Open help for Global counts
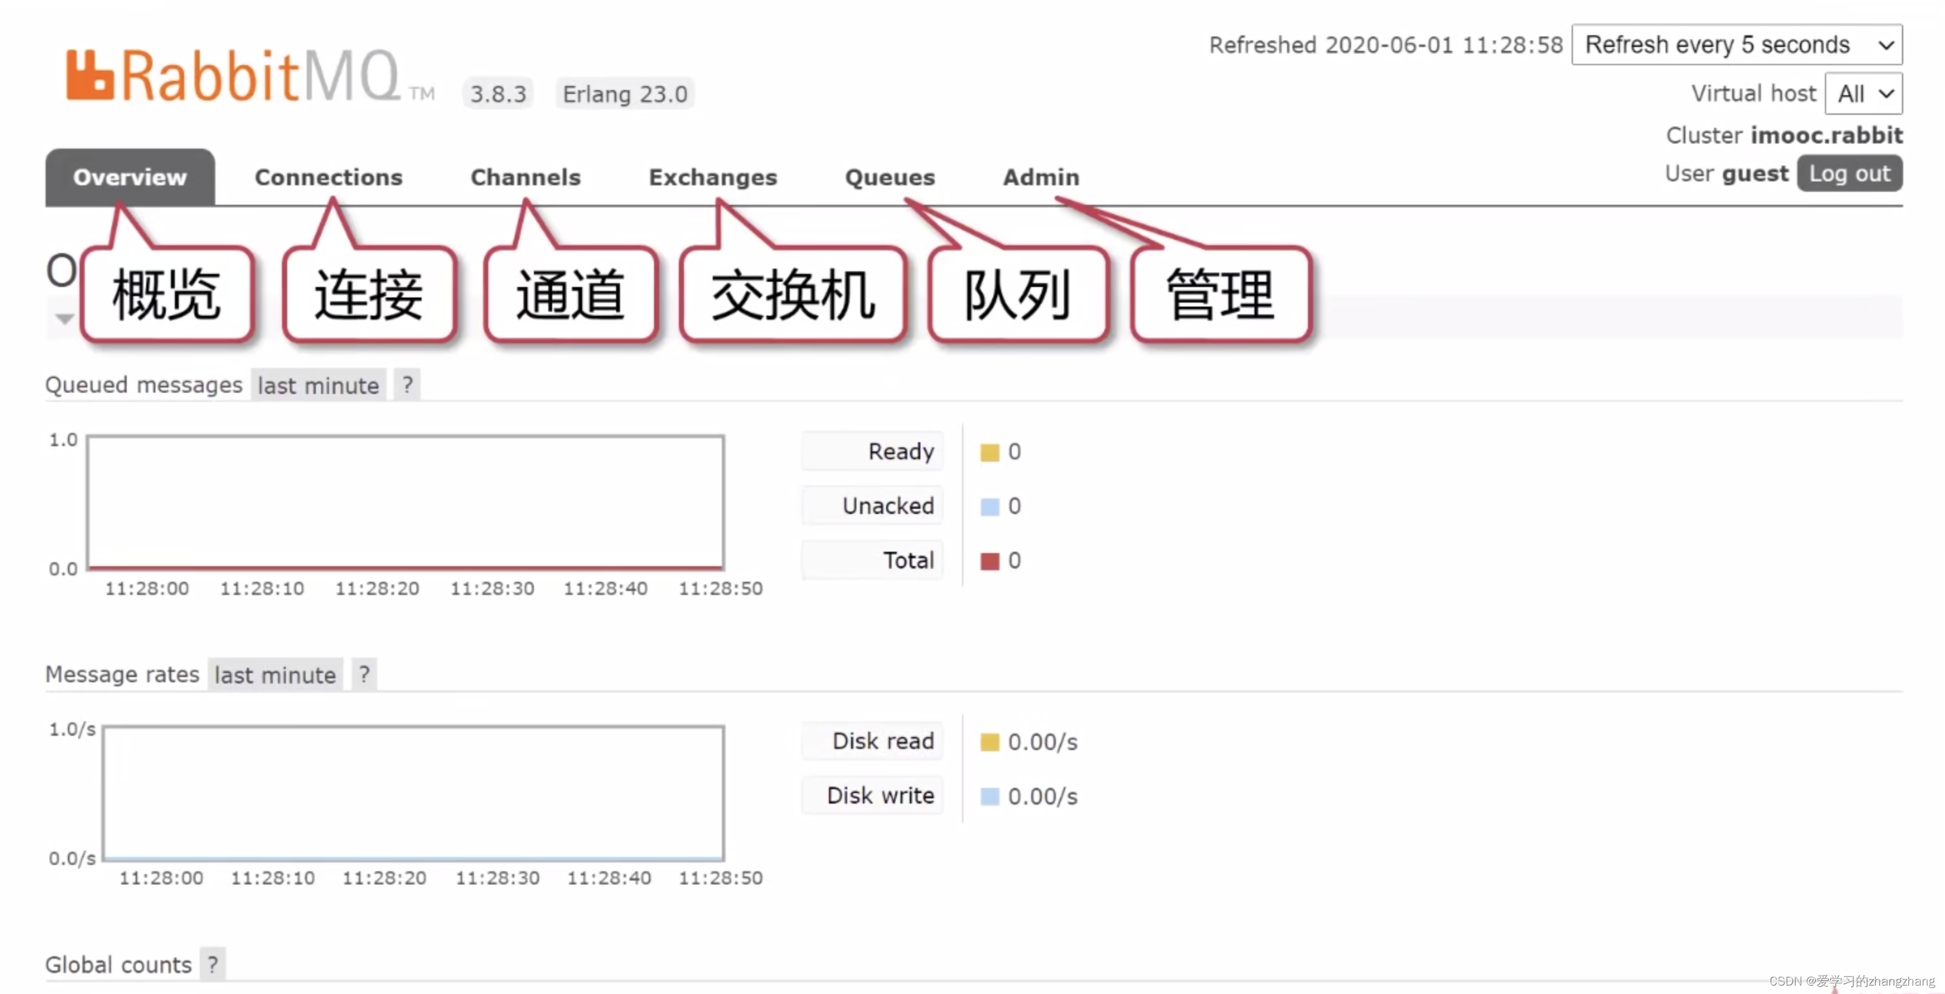Screen dimensions: 1945x994 click(x=213, y=965)
